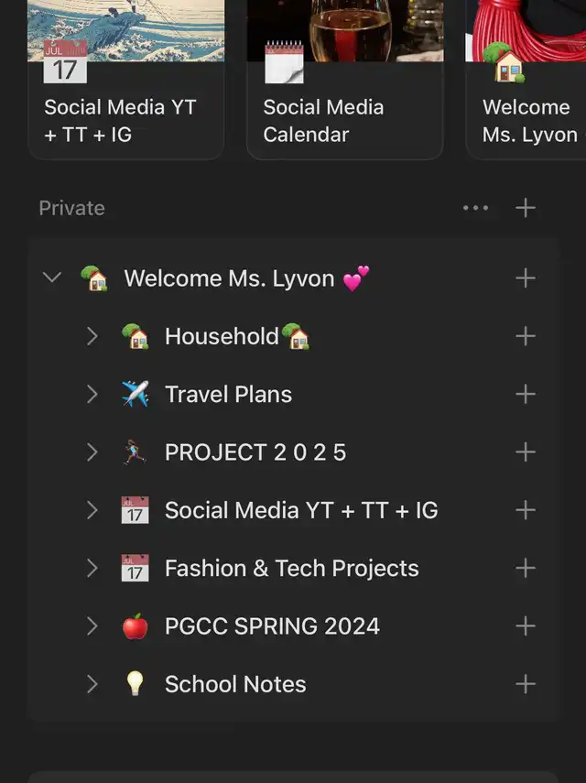Open the Social Media Calendar card
Screen dimensions: 586x783
pyautogui.click(x=345, y=80)
